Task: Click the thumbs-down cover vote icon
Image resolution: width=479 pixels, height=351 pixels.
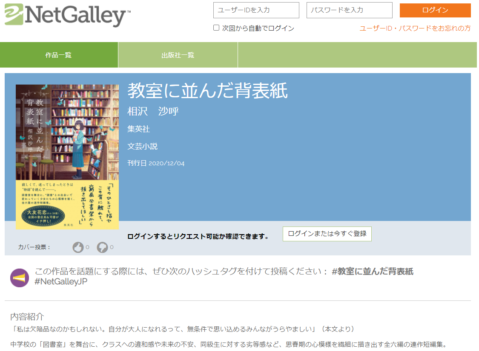Action: click(x=102, y=247)
